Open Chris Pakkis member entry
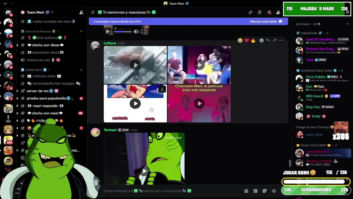The image size is (353, 199). [322, 78]
